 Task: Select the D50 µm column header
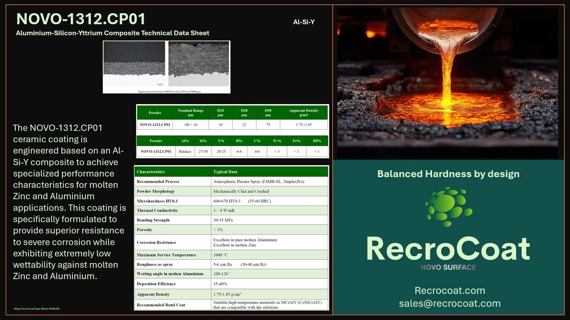point(244,113)
